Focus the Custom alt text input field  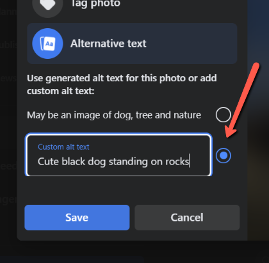[x=118, y=155]
